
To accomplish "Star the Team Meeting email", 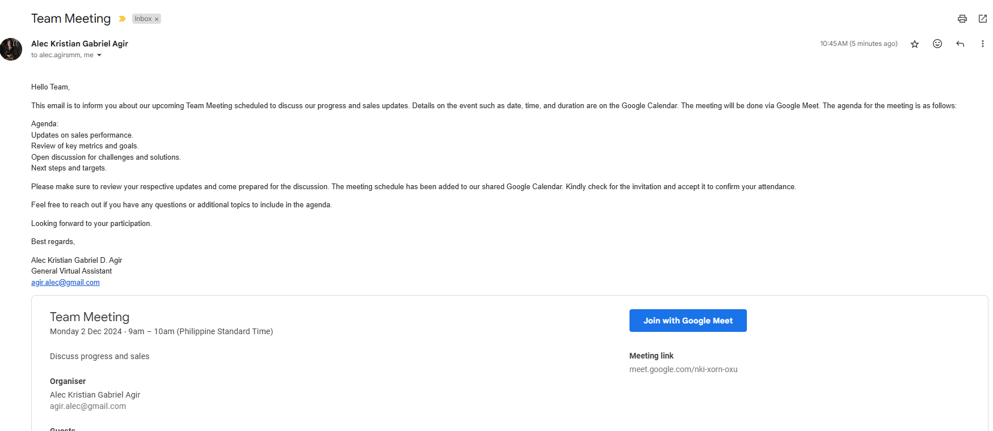I will click(915, 44).
